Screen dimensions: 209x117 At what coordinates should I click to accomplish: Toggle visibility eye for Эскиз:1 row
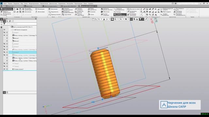pos(4,32)
